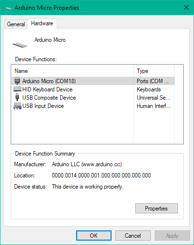Viewport: 194px width, 245px height.
Task: Click the USB Composite Device plug icon
Action: point(17,97)
